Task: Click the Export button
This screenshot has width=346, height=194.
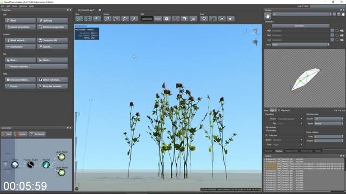Action: pyautogui.click(x=52, y=47)
